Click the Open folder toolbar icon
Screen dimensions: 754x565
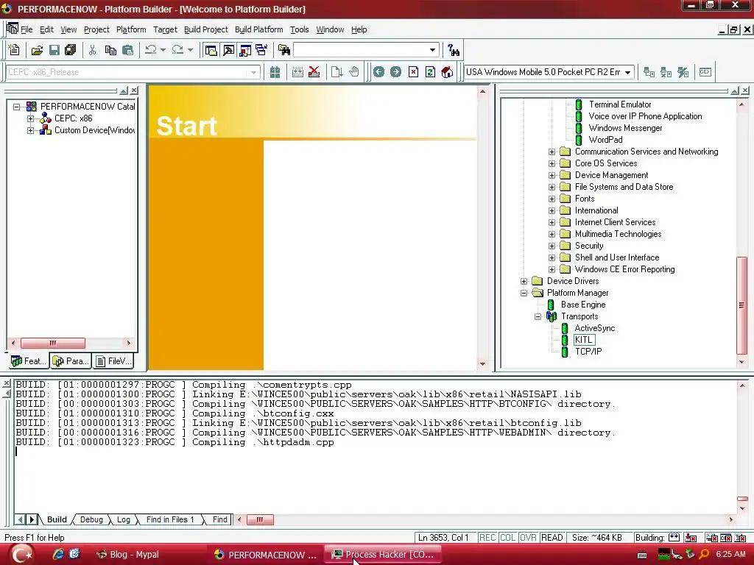coord(37,50)
